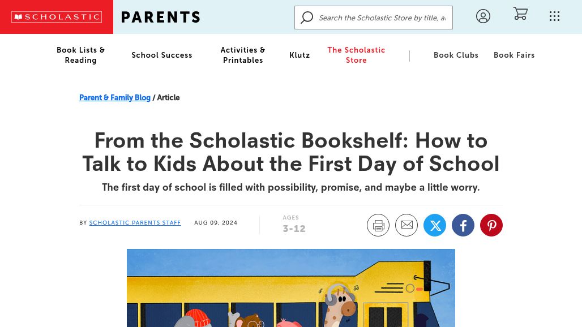
Task: Open the Book Clubs link
Action: pos(456,55)
